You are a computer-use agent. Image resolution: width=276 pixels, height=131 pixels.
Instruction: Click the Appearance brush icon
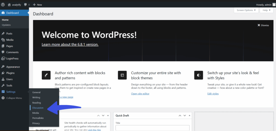(3, 67)
